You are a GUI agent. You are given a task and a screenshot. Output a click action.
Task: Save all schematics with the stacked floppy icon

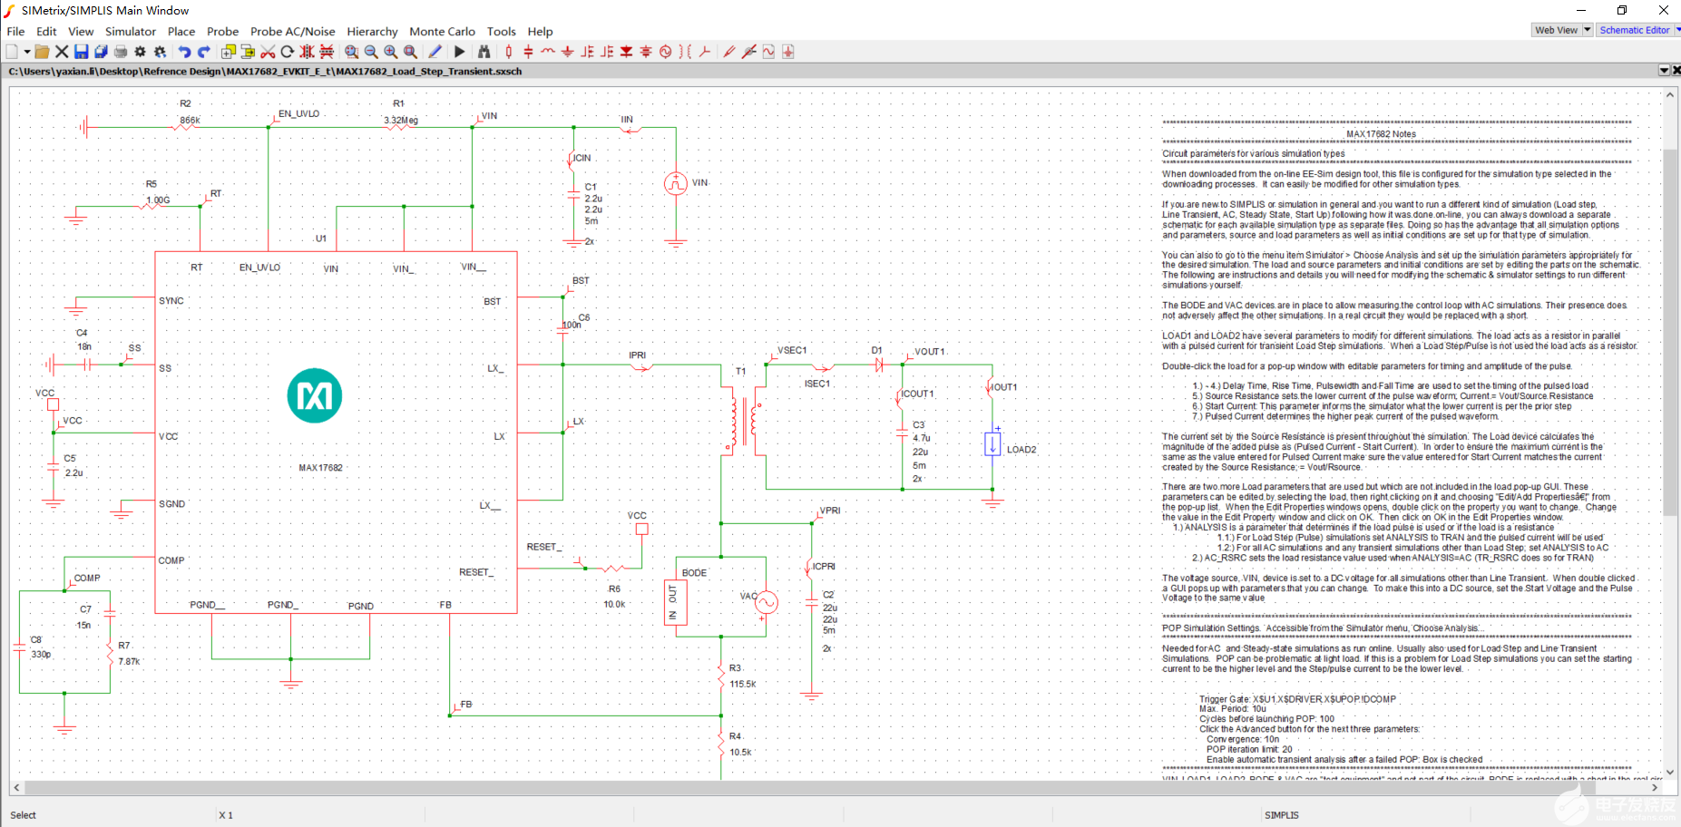click(101, 52)
